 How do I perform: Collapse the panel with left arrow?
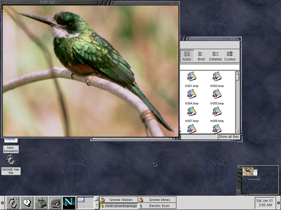click(2, 203)
